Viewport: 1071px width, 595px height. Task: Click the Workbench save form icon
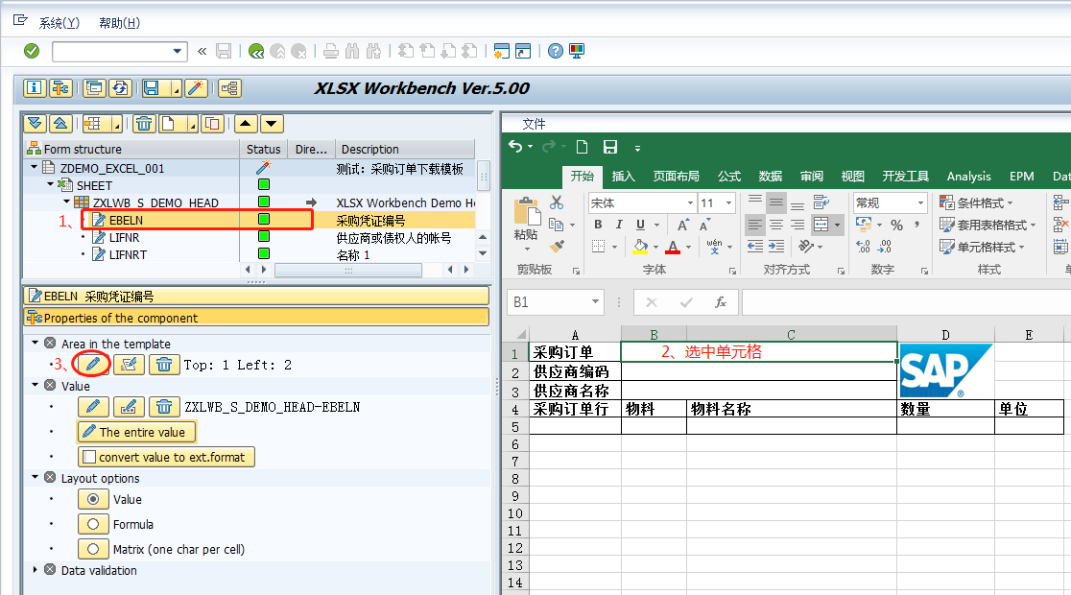[151, 88]
